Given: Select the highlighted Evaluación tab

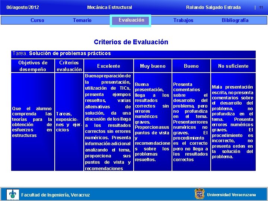Looking at the screenshot, I should tap(130, 21).
